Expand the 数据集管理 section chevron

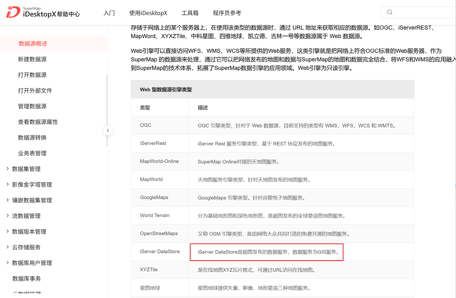pyautogui.click(x=8, y=169)
